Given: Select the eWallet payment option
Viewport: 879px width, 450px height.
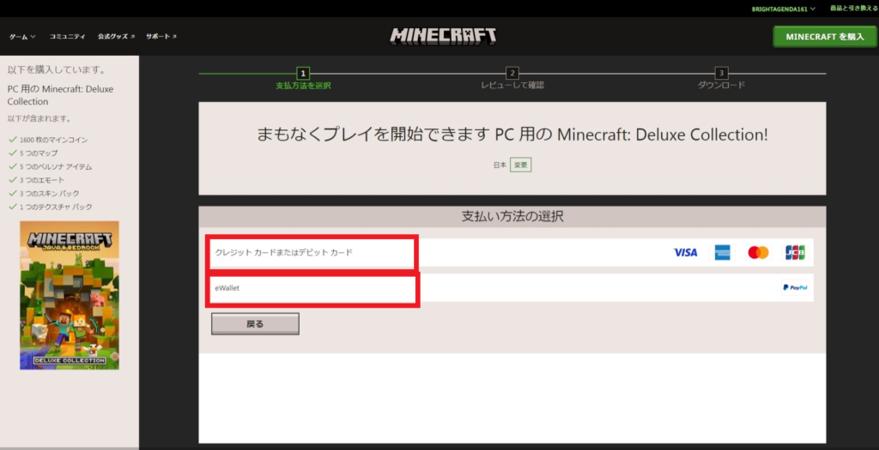Looking at the screenshot, I should click(x=512, y=288).
